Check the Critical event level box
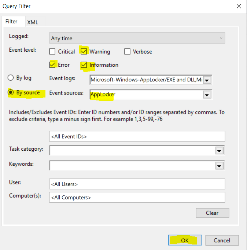The height and width of the screenshot is (250, 247). point(52,51)
